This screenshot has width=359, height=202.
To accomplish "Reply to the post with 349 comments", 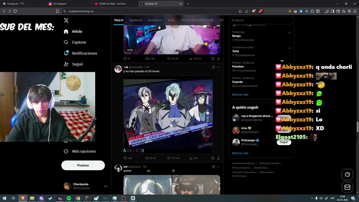I will 128,158.
